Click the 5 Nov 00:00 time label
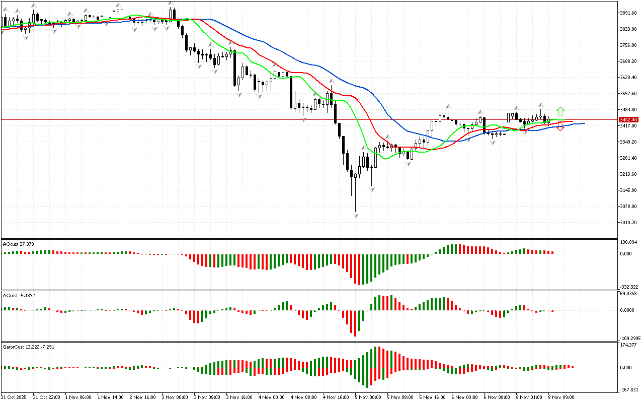This screenshot has height=403, width=644. [x=367, y=397]
